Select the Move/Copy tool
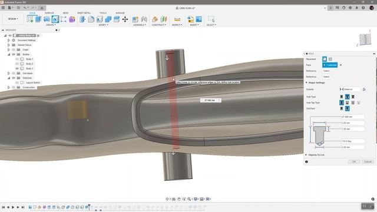Viewport: 377px width, 212px height. click(x=125, y=19)
